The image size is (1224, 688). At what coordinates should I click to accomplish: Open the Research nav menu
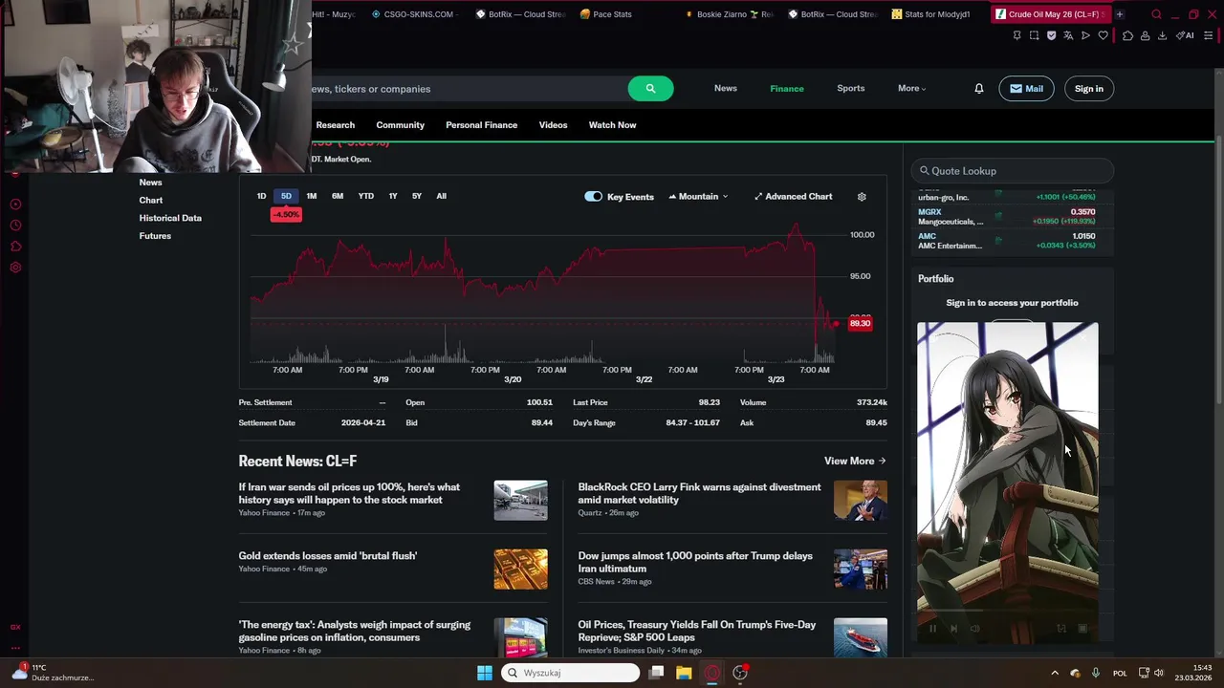pyautogui.click(x=335, y=125)
